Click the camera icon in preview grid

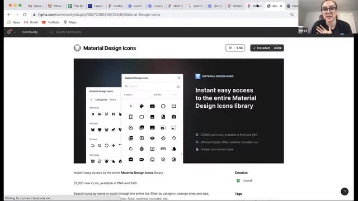174,117
